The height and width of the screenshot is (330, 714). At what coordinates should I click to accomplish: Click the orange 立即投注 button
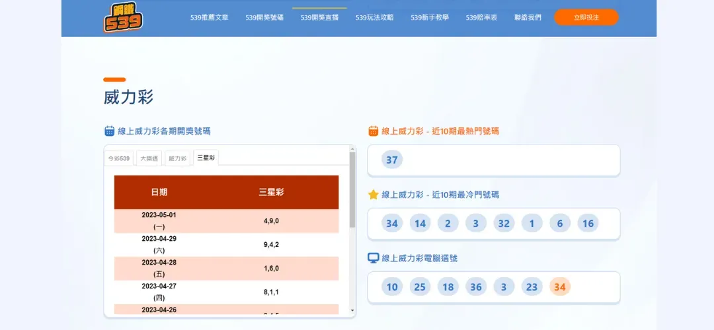coord(586,17)
